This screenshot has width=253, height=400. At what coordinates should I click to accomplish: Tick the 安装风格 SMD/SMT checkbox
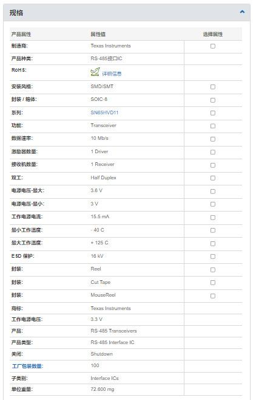coord(213,87)
